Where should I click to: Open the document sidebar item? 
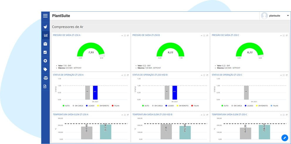pos(45,86)
